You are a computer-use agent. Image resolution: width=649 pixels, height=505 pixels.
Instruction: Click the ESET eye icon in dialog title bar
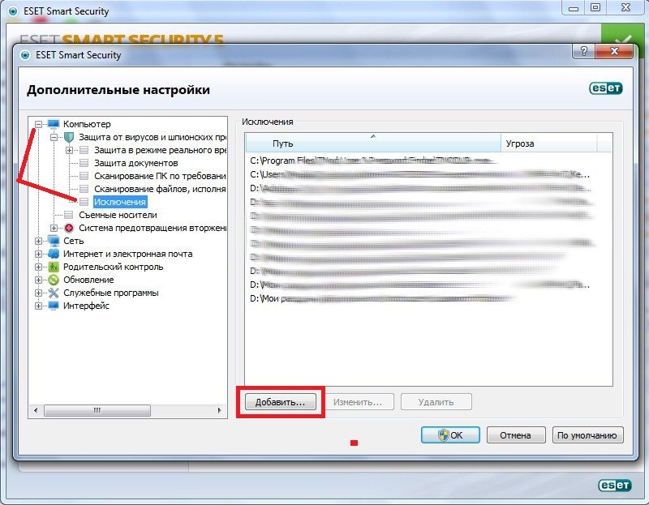[25, 55]
